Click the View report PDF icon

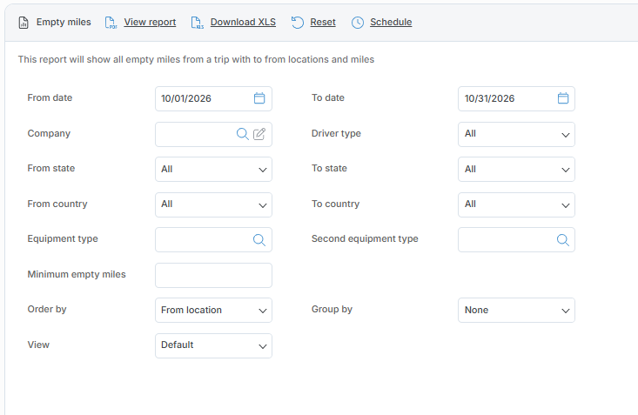pos(111,23)
